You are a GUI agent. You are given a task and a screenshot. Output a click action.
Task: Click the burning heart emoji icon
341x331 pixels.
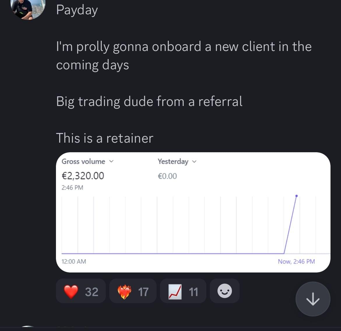coord(124,292)
